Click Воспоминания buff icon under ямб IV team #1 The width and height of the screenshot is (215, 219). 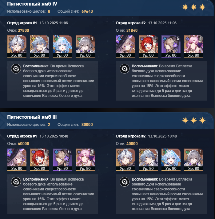[x=16, y=69]
